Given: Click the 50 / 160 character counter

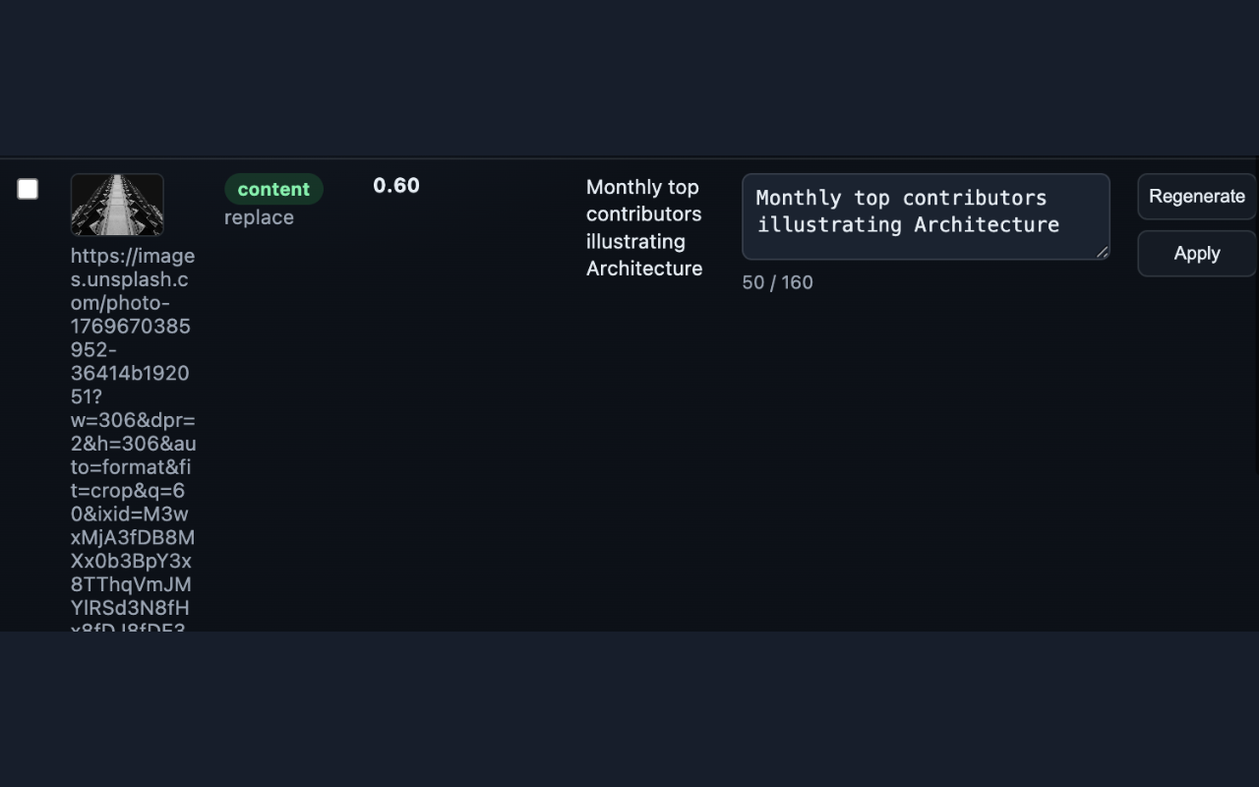Looking at the screenshot, I should pos(777,282).
